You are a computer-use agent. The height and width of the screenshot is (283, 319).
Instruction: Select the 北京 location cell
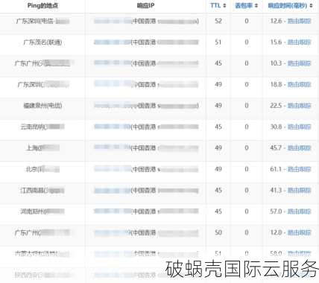pyautogui.click(x=42, y=169)
